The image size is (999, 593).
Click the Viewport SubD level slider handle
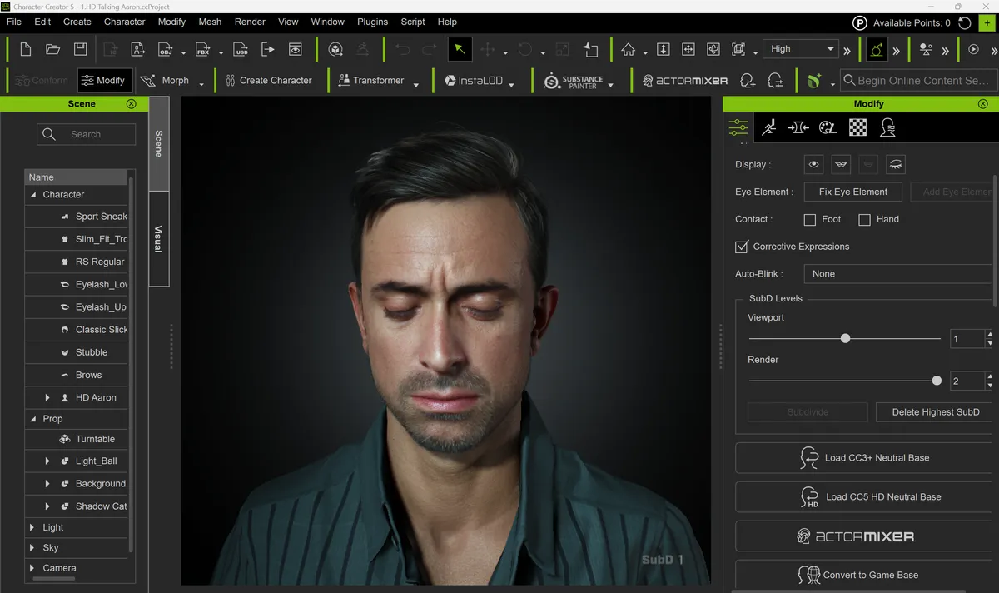point(845,338)
